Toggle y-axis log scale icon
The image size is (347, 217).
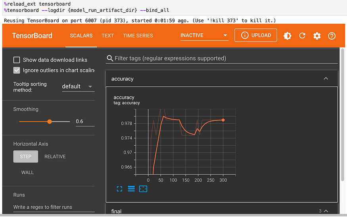coord(131,189)
